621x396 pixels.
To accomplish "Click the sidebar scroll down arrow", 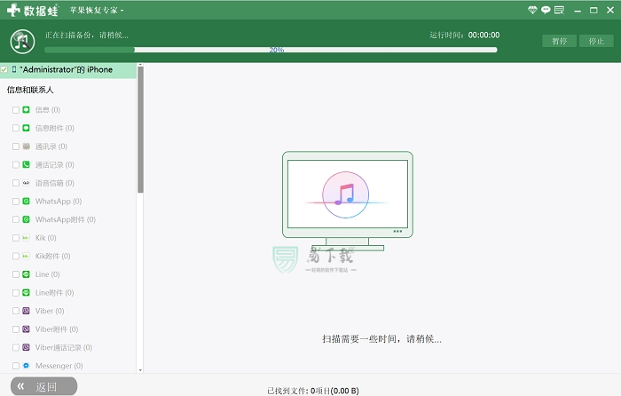I will click(140, 368).
